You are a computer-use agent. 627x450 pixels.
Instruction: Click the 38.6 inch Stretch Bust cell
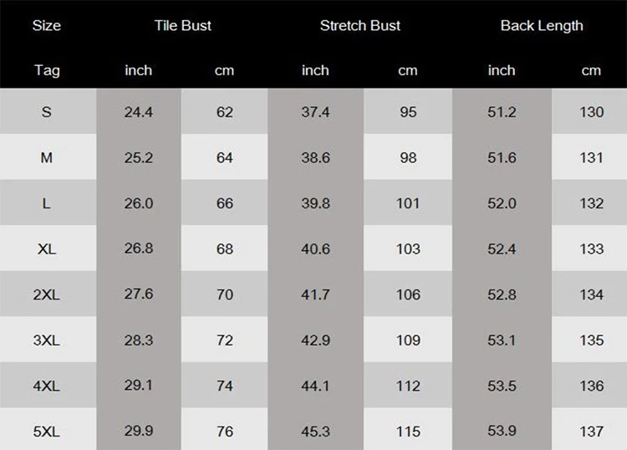tap(315, 157)
